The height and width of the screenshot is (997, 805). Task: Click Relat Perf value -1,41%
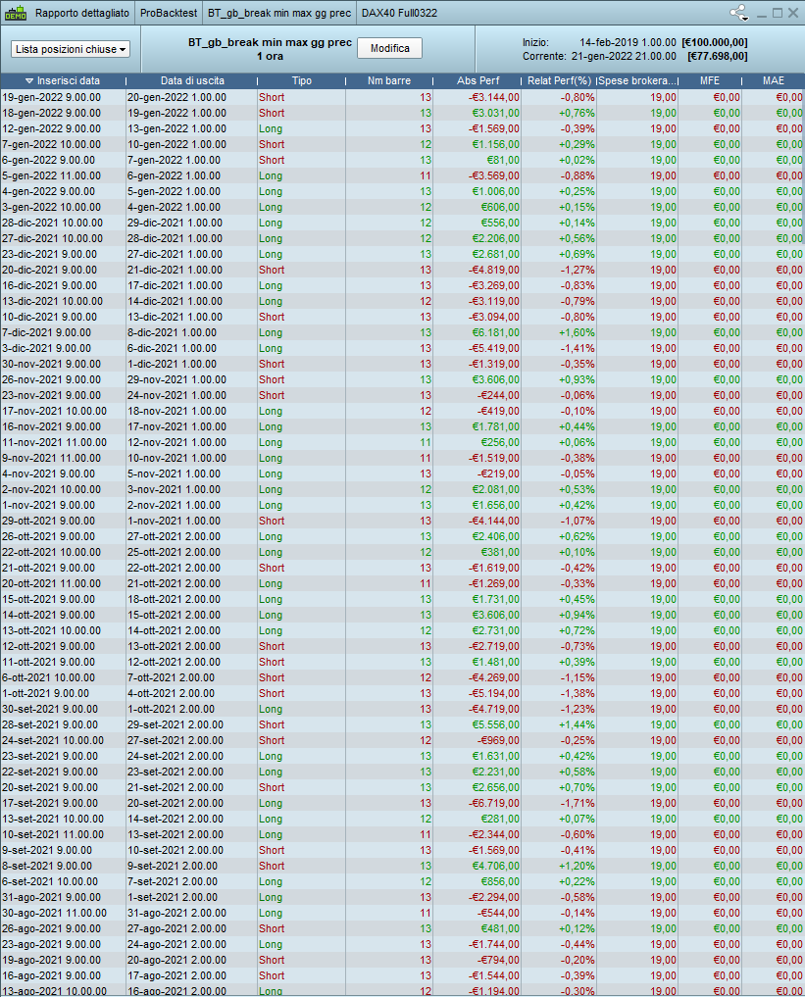pos(578,348)
